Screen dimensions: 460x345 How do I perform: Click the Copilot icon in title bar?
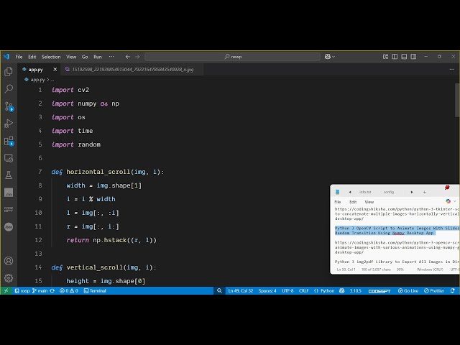pos(328,57)
